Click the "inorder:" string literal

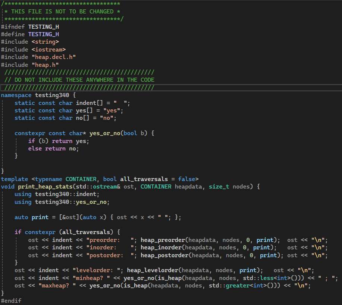pyautogui.click(x=112, y=248)
